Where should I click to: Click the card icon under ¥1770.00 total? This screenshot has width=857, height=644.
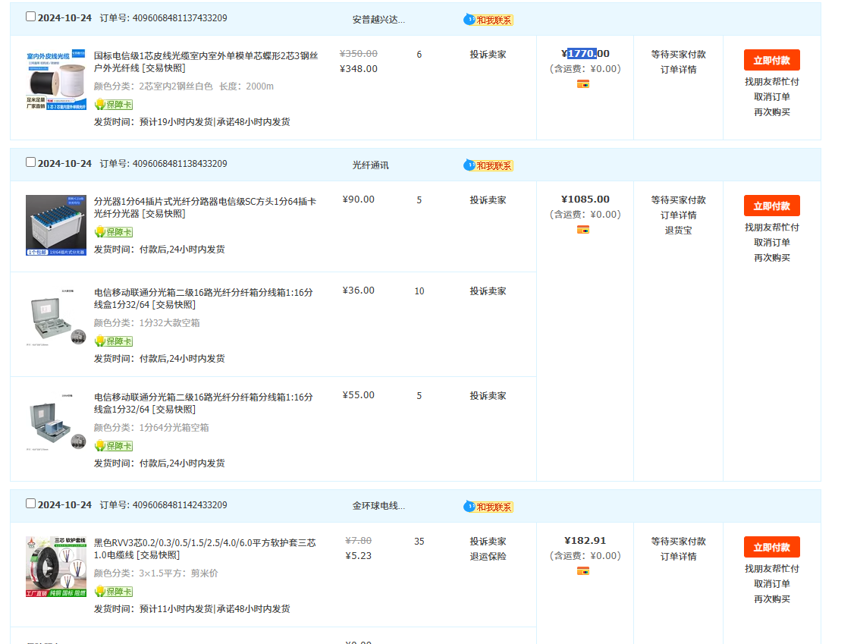[x=583, y=84]
